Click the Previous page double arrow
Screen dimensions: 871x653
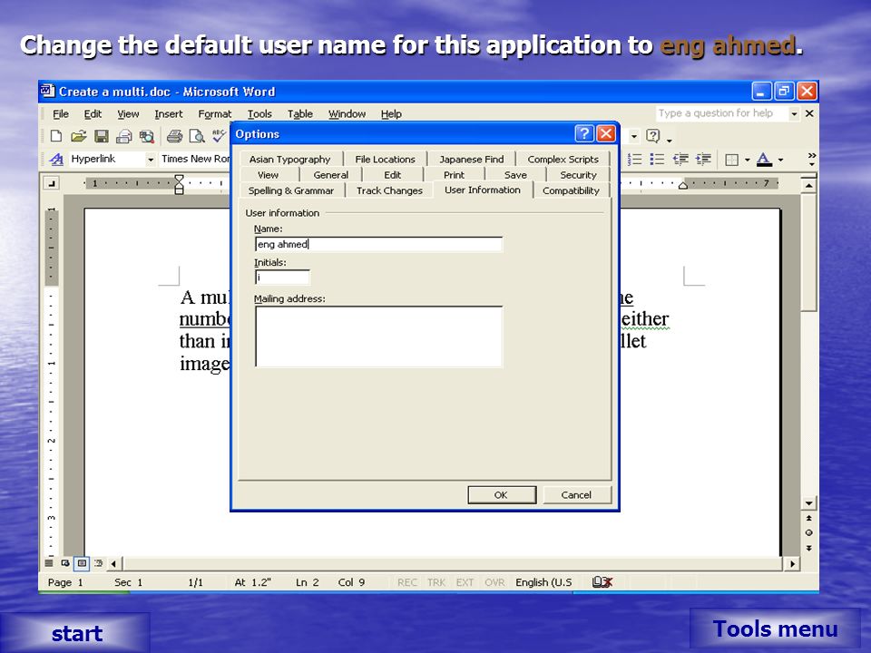[x=808, y=518]
